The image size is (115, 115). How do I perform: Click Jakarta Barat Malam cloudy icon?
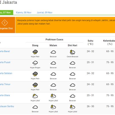click(53, 52)
